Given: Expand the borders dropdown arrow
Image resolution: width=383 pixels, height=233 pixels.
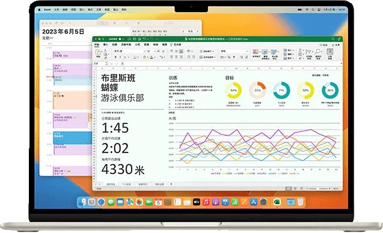Looking at the screenshot, I should 138,57.
